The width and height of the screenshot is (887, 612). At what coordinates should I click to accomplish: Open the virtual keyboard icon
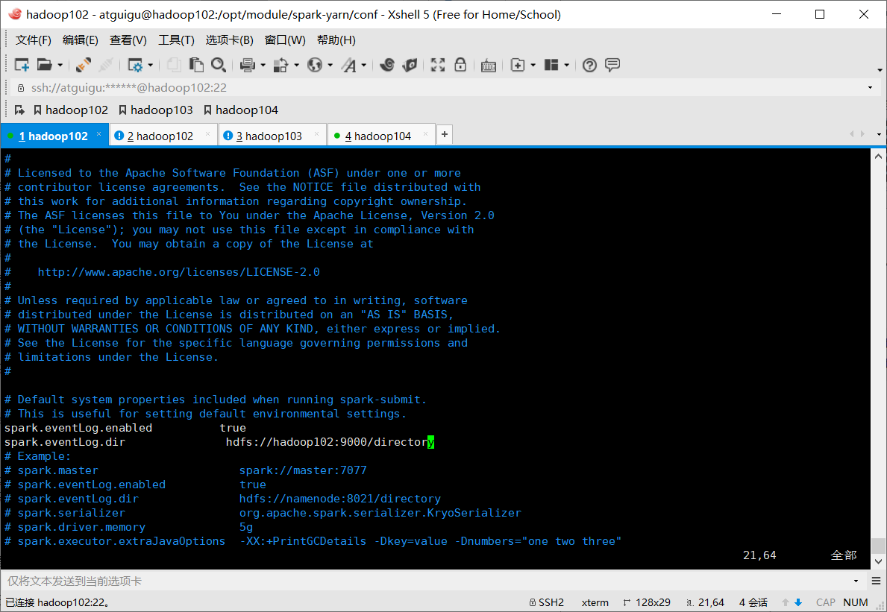488,66
